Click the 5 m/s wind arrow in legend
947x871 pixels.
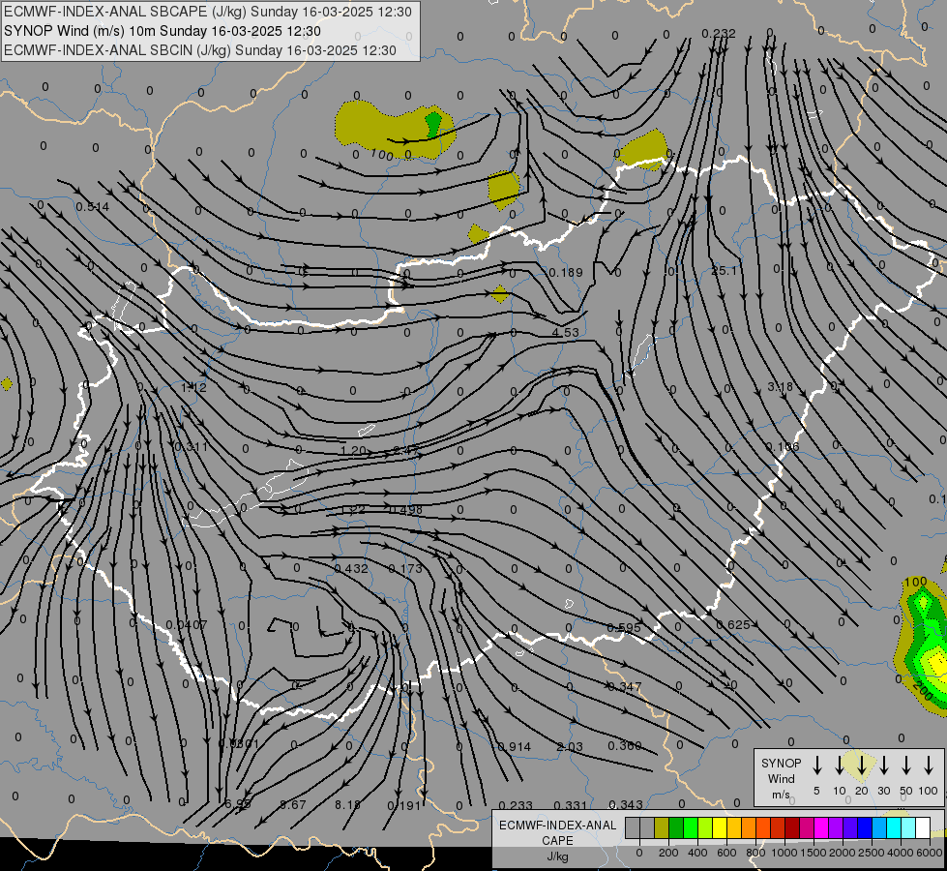[817, 766]
